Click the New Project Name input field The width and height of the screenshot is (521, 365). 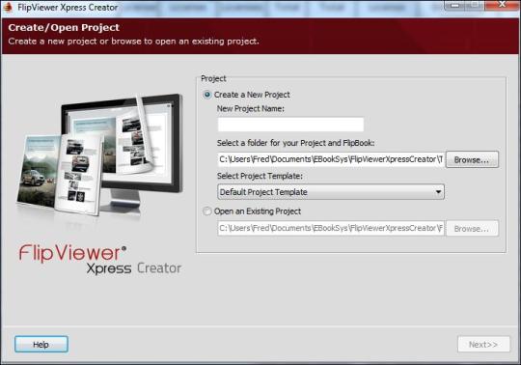pyautogui.click(x=290, y=125)
